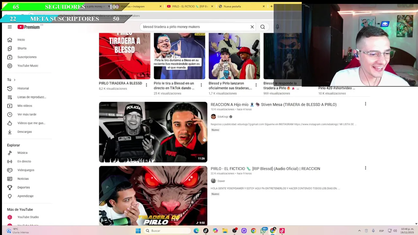This screenshot has width=418, height=235.
Task: Play the 'Pirlo le tira a Blessd' short thumbnail
Action: 179,56
